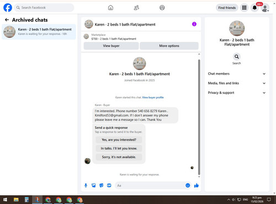Choose a GIF with the GIF icon
Viewport: 276px width, 204px height.
point(109,185)
